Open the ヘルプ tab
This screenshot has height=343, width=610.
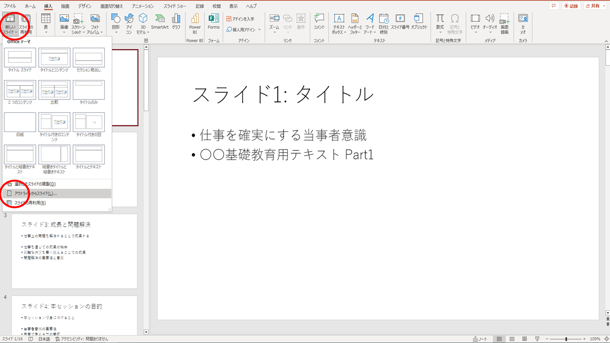pos(251,6)
